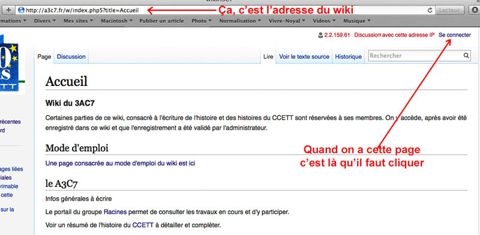Click the anonymous user icon
The height and width of the screenshot is (235, 480).
pos(320,35)
